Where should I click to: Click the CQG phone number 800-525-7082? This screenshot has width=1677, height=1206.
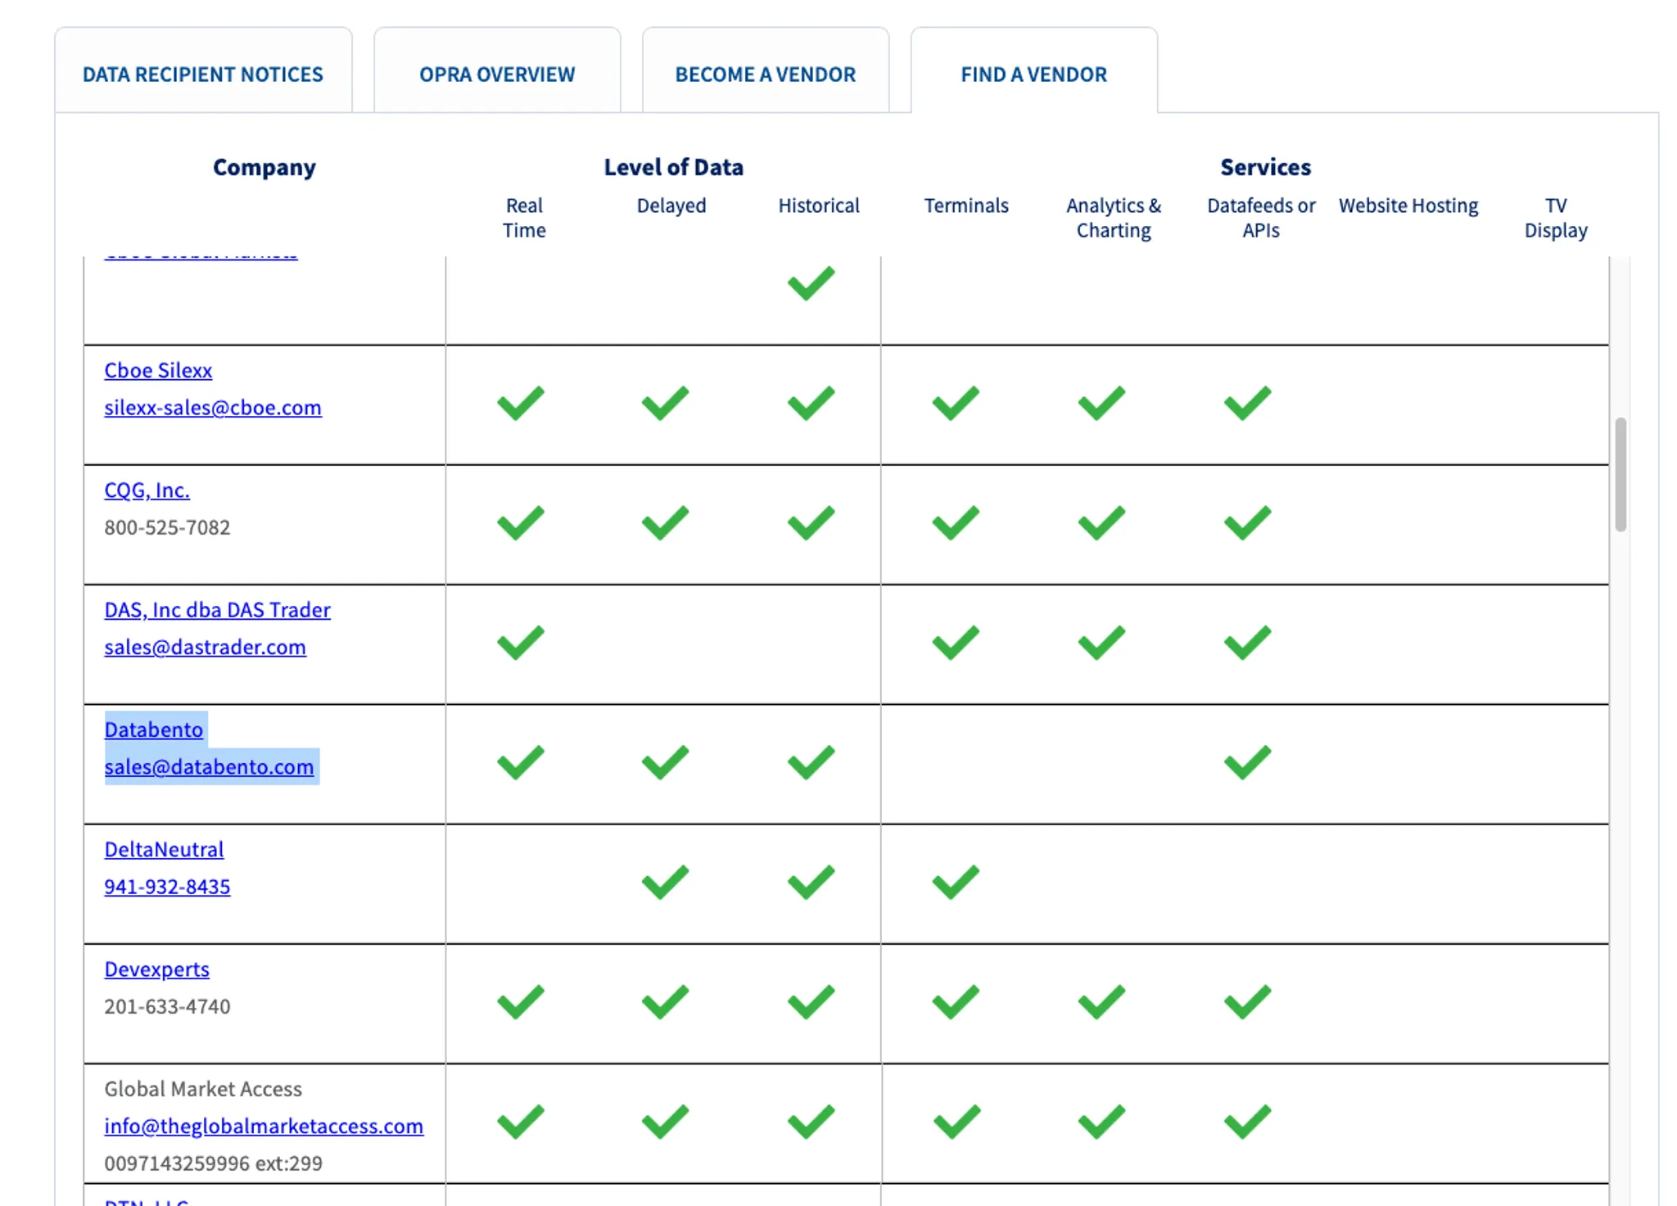167,527
